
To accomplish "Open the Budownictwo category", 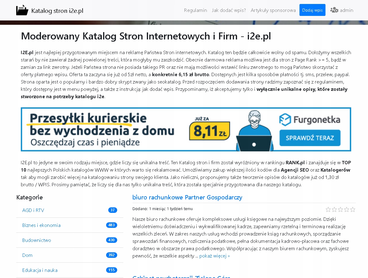I will (36, 240).
